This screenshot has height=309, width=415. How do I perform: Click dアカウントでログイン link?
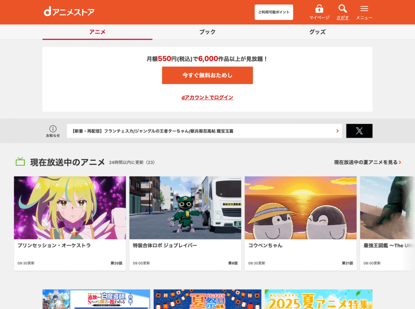pos(207,97)
